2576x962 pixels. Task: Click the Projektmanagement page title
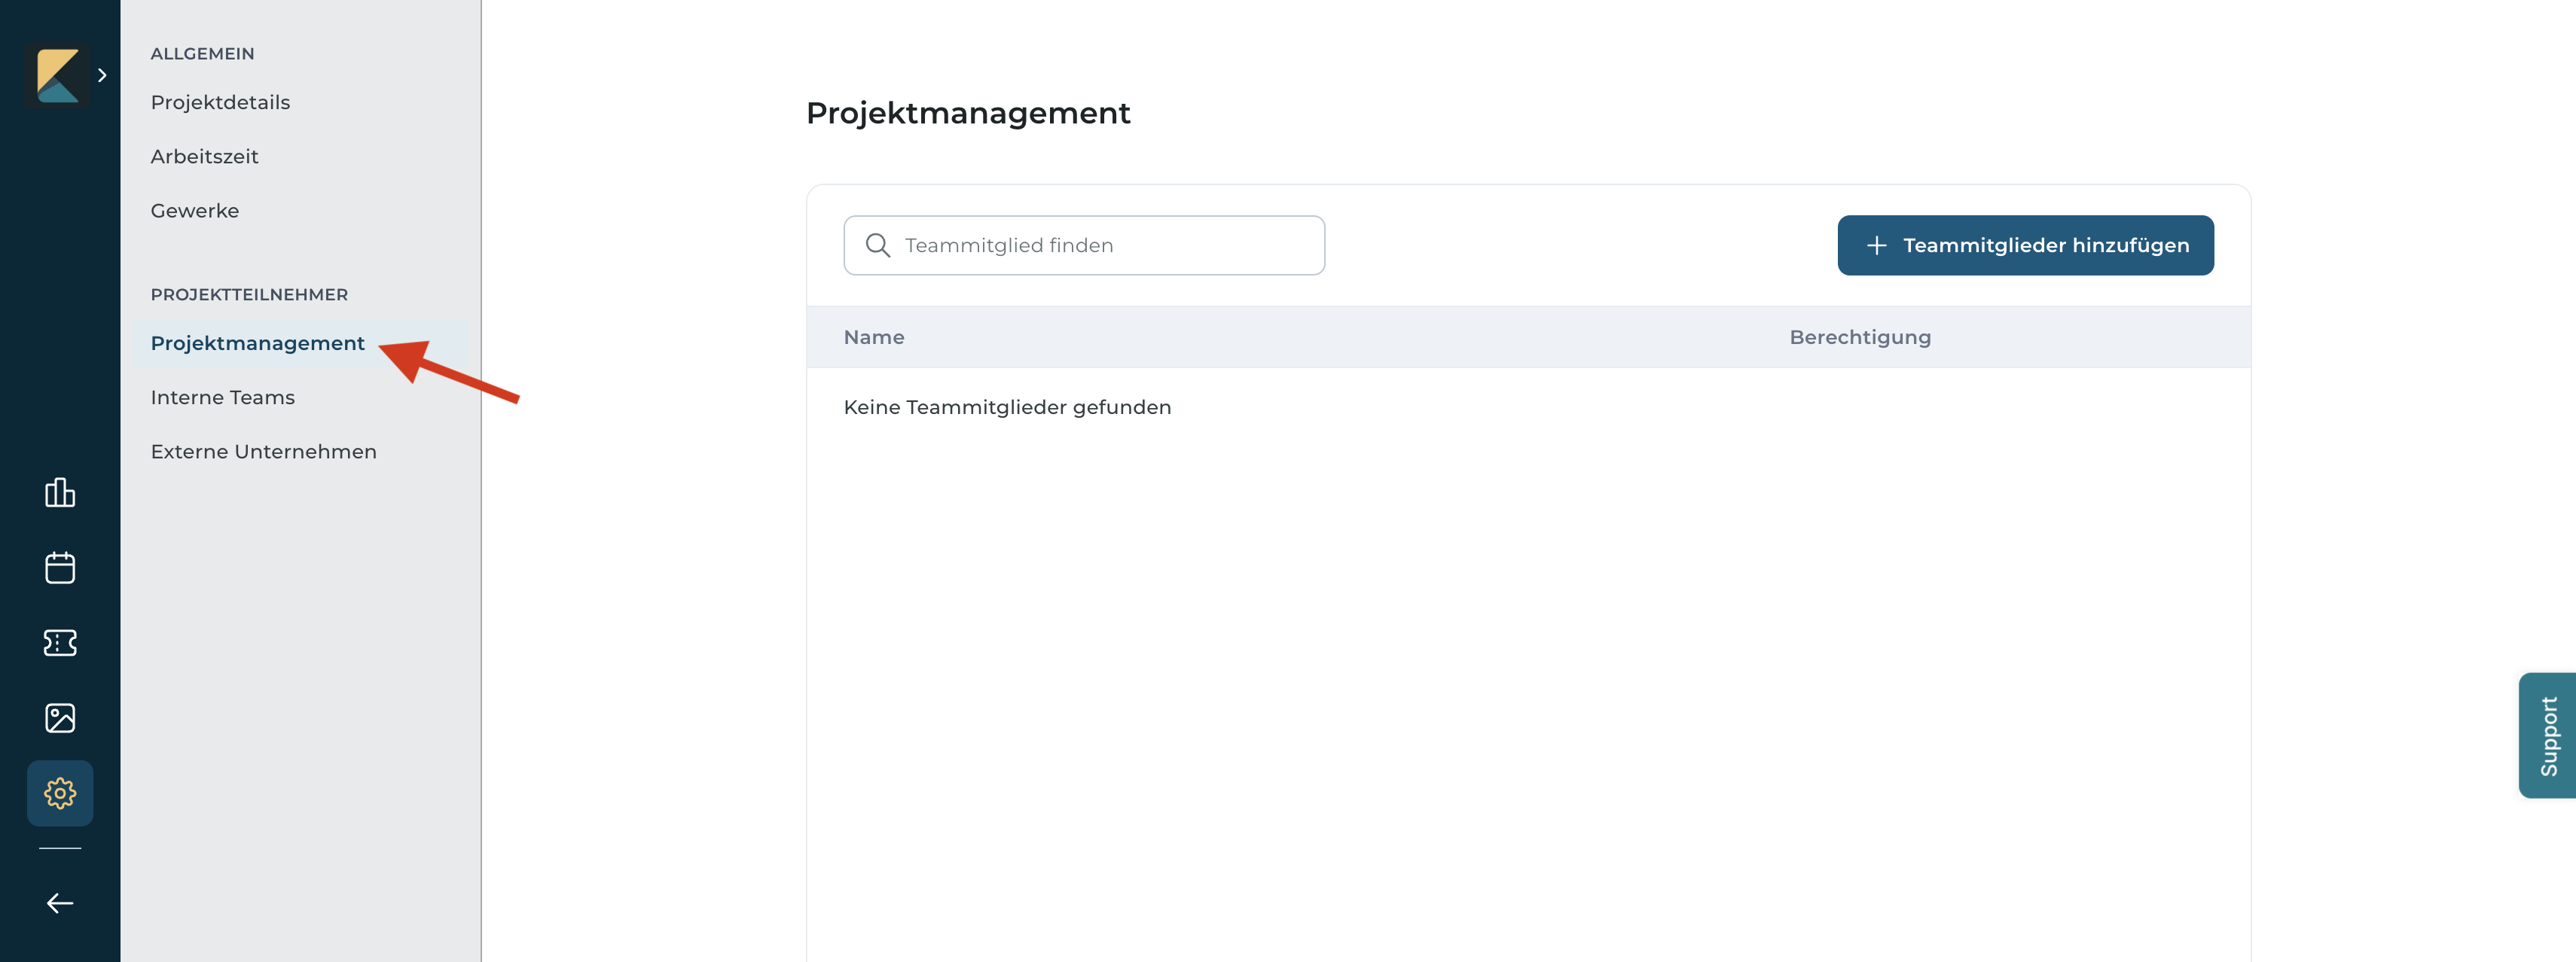pos(968,113)
